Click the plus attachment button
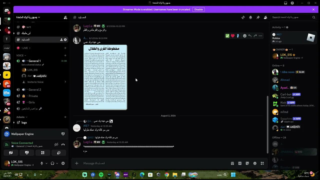The image size is (320, 180). (77, 163)
